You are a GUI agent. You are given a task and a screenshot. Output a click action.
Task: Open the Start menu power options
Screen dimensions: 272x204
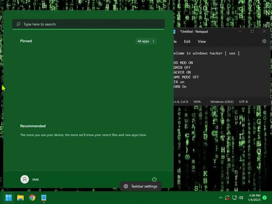point(154,179)
